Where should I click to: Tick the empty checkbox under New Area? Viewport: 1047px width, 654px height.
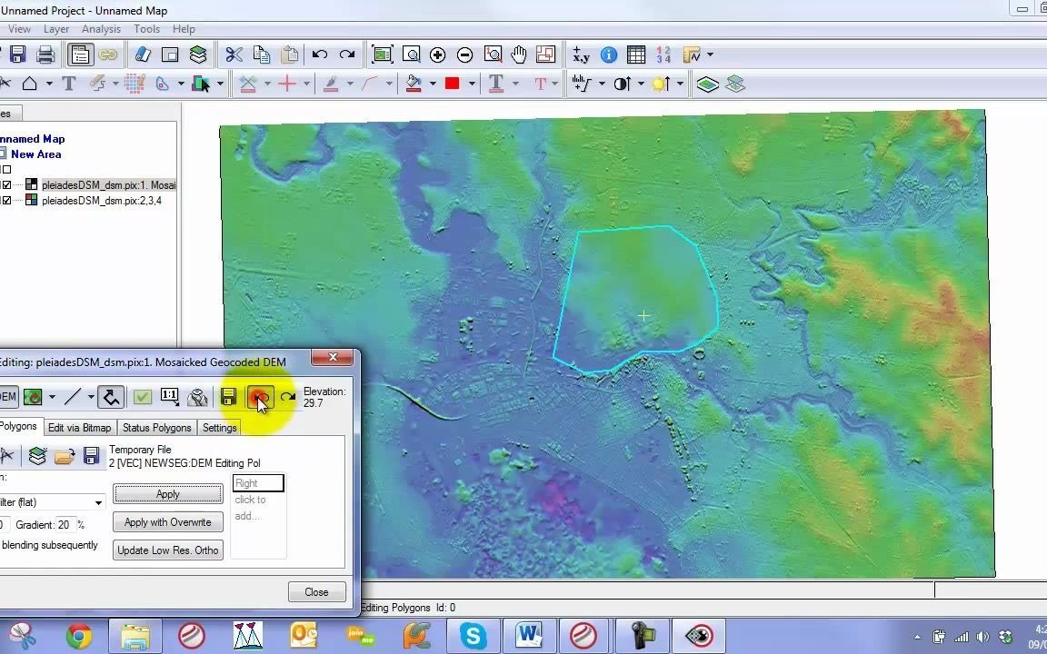pos(7,170)
